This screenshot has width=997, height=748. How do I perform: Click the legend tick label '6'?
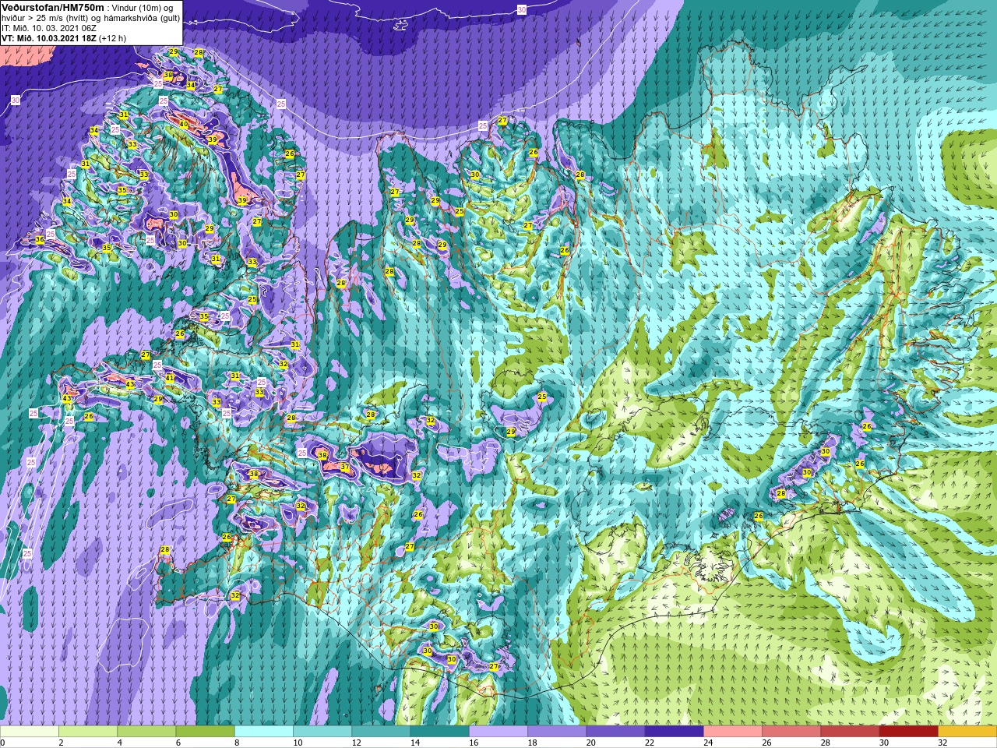pos(178,743)
